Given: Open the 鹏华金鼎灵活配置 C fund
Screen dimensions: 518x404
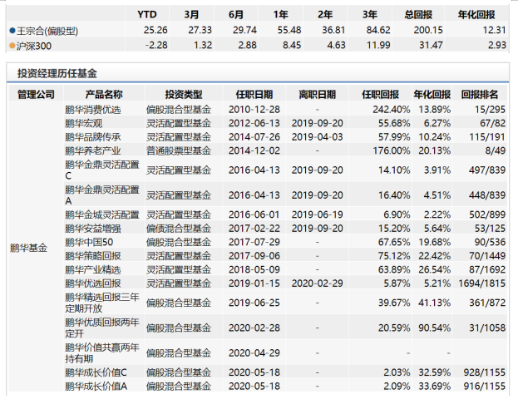Looking at the screenshot, I should click(102, 170).
